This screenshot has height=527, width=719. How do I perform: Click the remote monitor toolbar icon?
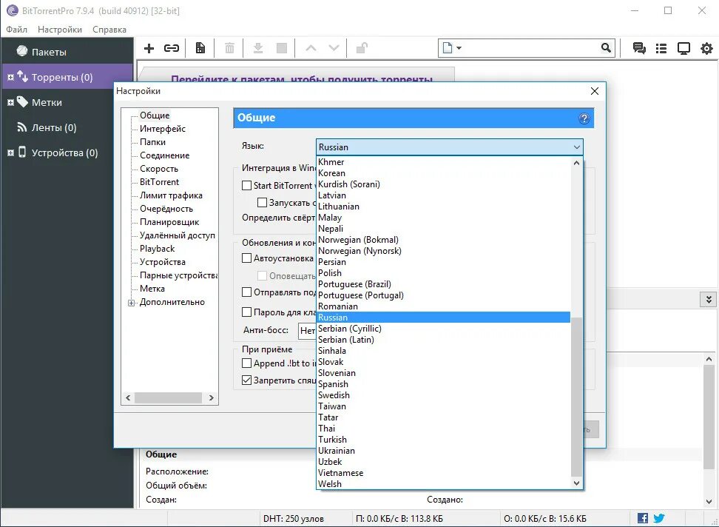click(683, 48)
